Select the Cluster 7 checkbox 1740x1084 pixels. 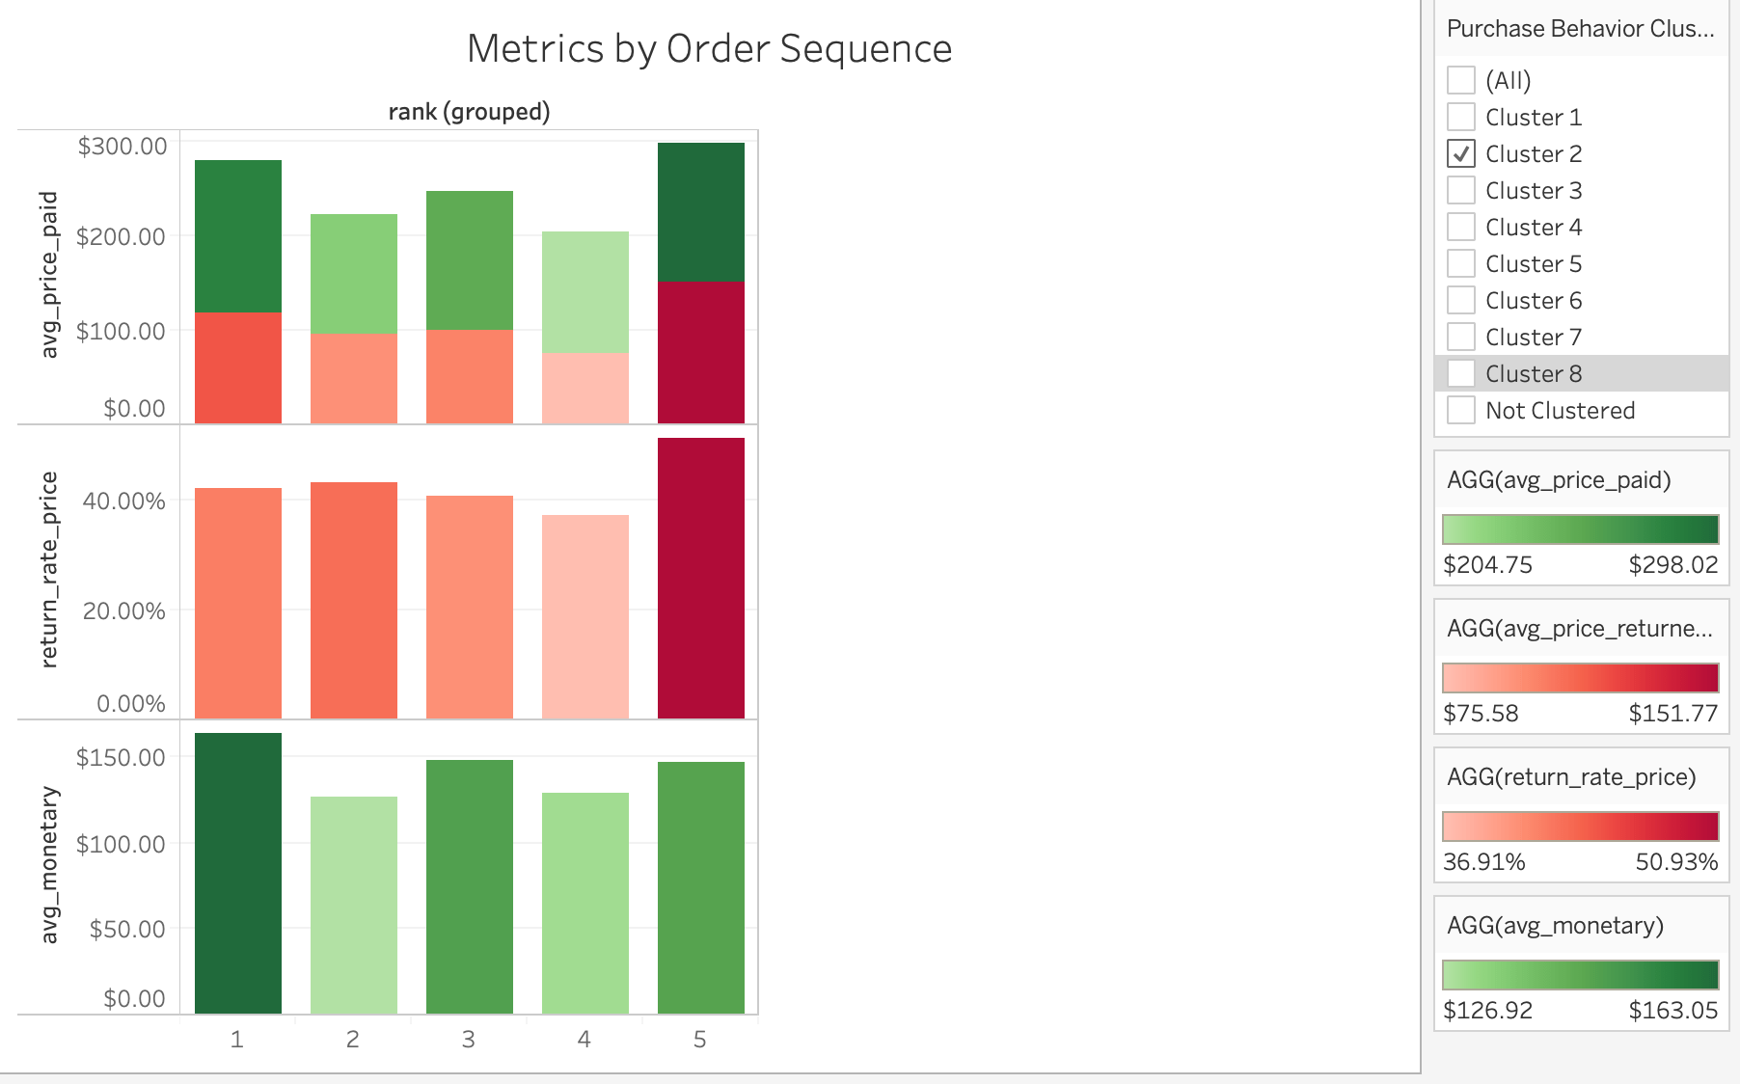pos(1459,337)
